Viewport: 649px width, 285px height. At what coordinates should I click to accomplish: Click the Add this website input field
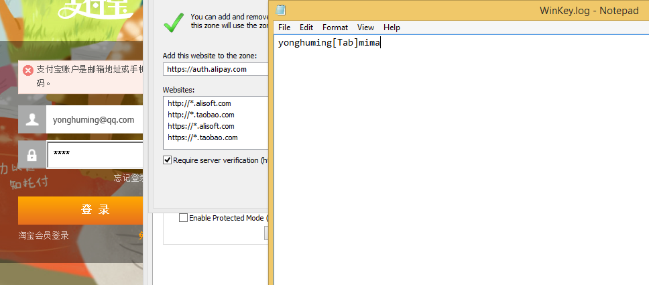click(216, 69)
